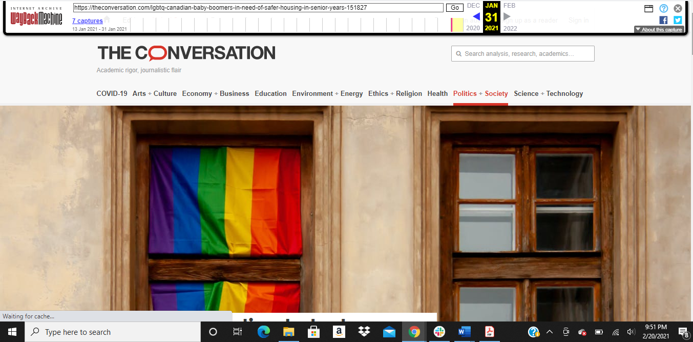Open the Wayback Machine help icon
Screen dimensions: 693x342
(x=664, y=8)
